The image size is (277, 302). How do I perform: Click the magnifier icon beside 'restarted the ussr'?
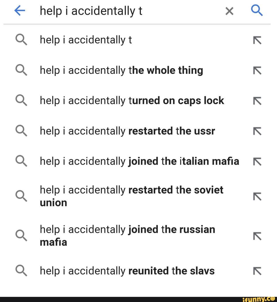pyautogui.click(x=21, y=131)
